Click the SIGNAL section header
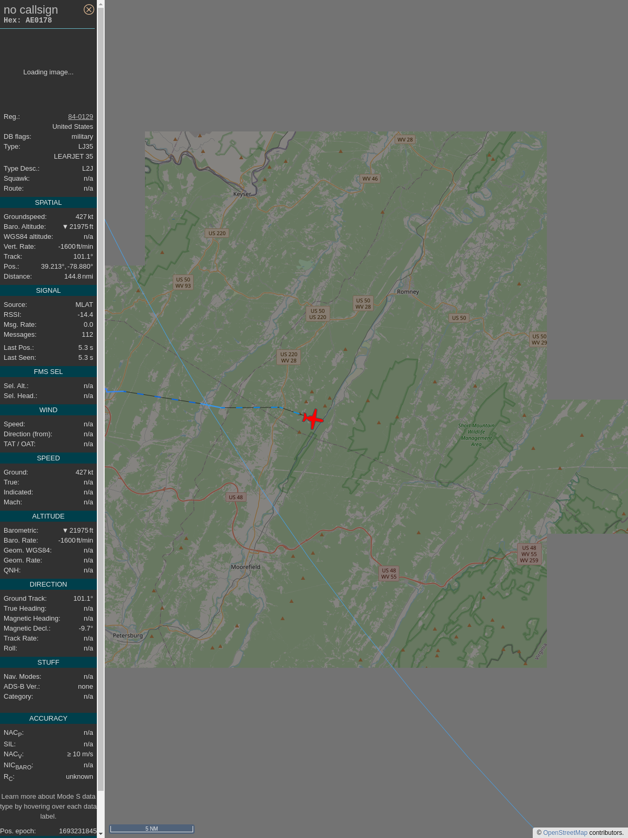This screenshot has width=628, height=838. tap(48, 291)
